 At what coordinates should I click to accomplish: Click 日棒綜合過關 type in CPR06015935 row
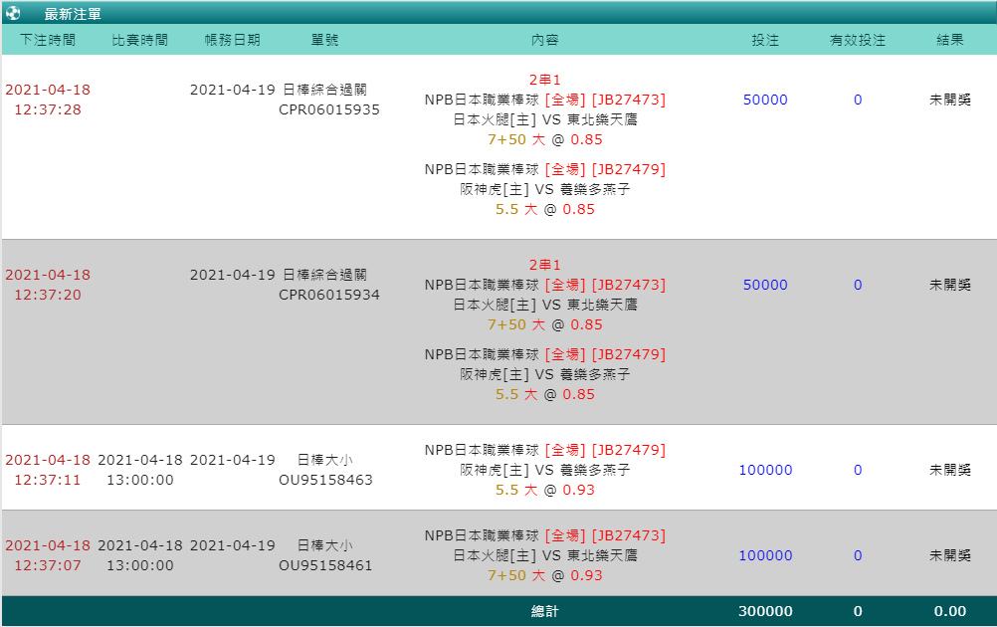(x=324, y=90)
